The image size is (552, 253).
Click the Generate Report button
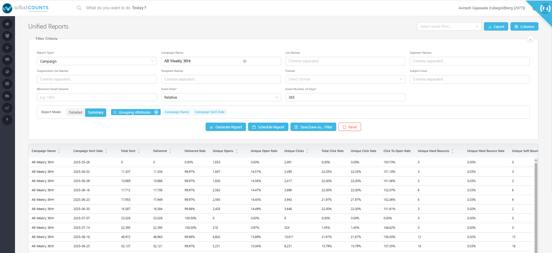[x=226, y=127]
